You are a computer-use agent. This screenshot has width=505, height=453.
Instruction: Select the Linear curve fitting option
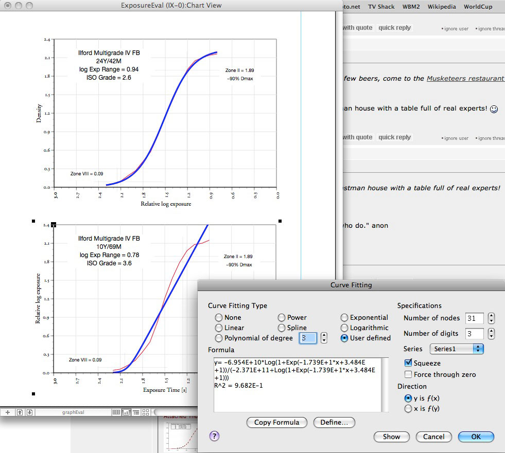(219, 328)
